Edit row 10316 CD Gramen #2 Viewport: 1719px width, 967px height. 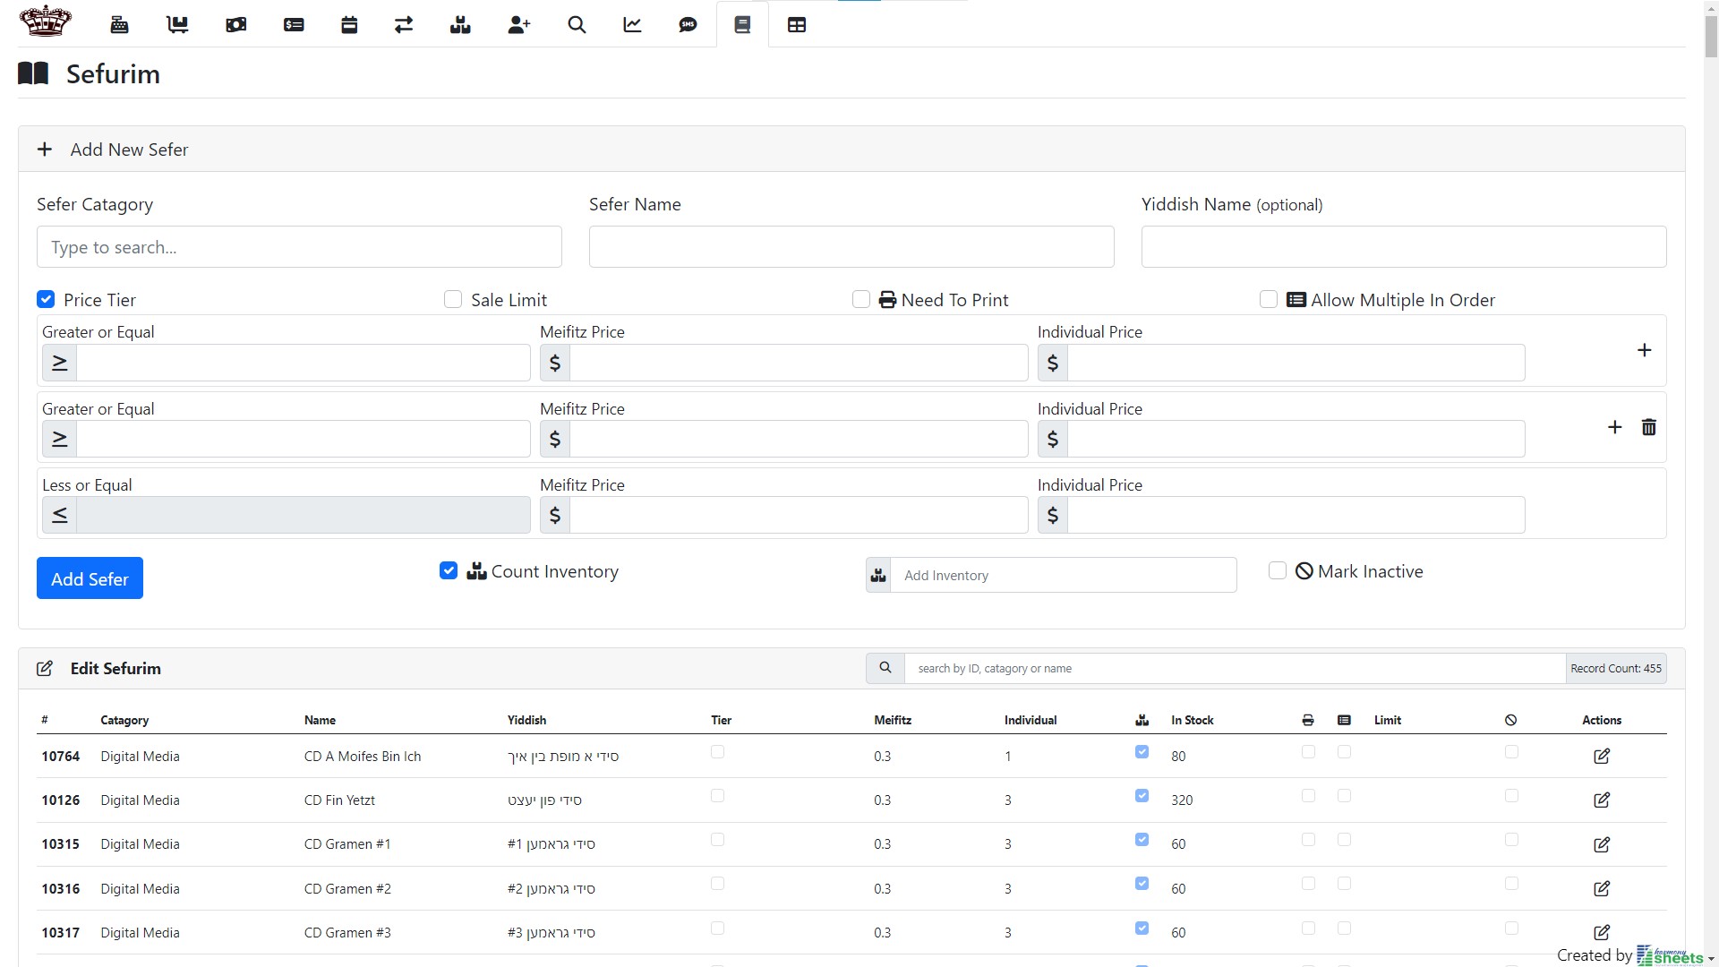click(x=1602, y=889)
